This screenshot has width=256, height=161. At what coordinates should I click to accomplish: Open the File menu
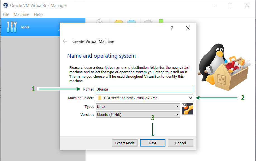tap(6, 14)
